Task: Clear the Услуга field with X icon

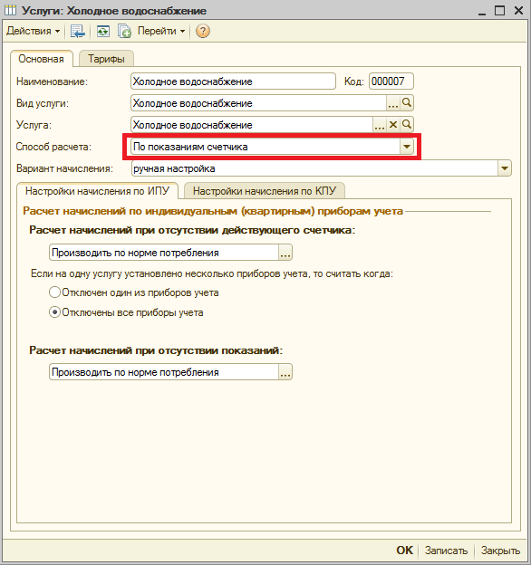Action: coord(393,125)
